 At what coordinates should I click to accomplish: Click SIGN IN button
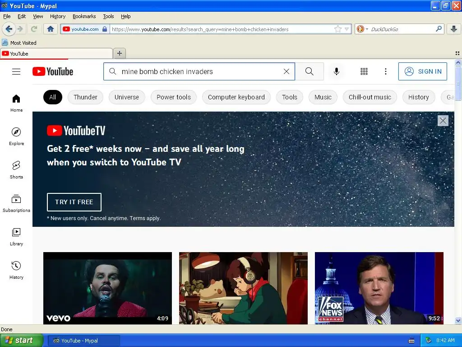coord(422,71)
